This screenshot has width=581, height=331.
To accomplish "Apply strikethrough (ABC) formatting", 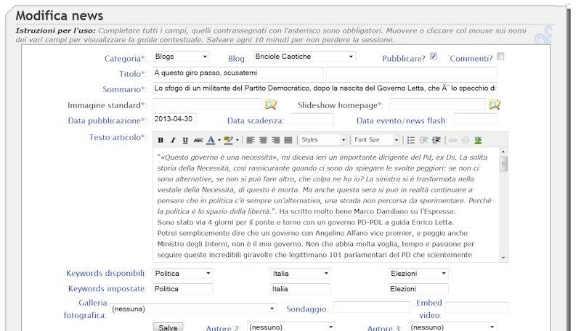I will (x=198, y=140).
